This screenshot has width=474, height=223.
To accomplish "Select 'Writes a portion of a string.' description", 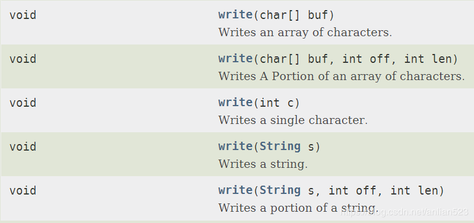I will pos(298,208).
